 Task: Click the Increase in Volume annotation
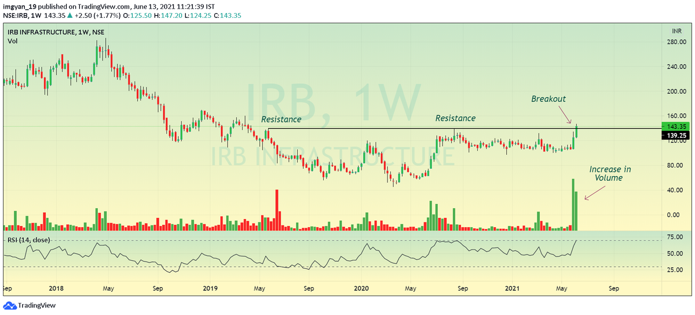pos(610,173)
